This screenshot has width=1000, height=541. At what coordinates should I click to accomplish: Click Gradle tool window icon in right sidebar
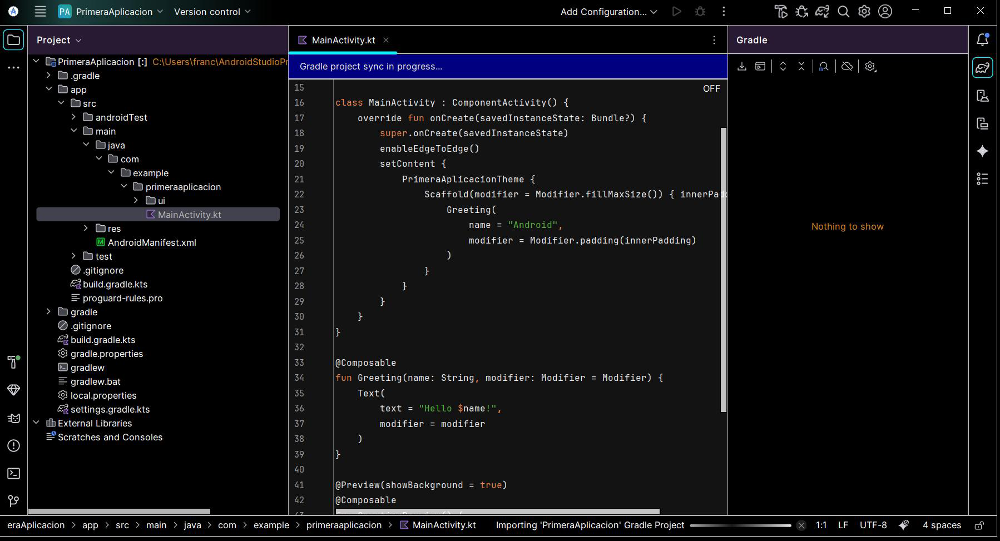pos(983,67)
